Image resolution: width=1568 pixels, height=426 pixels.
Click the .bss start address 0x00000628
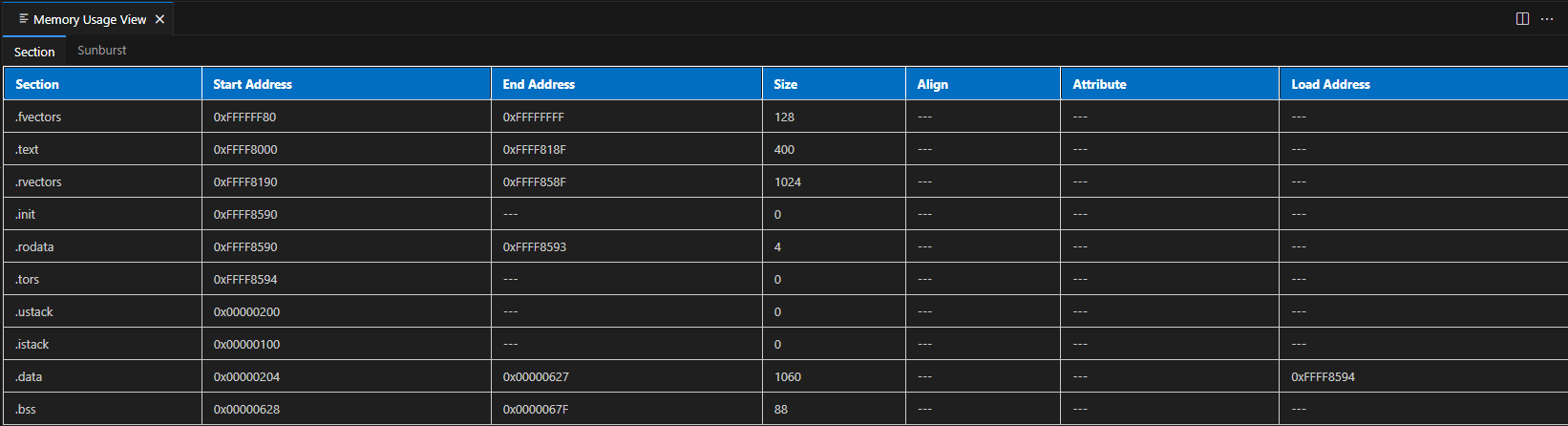point(246,409)
